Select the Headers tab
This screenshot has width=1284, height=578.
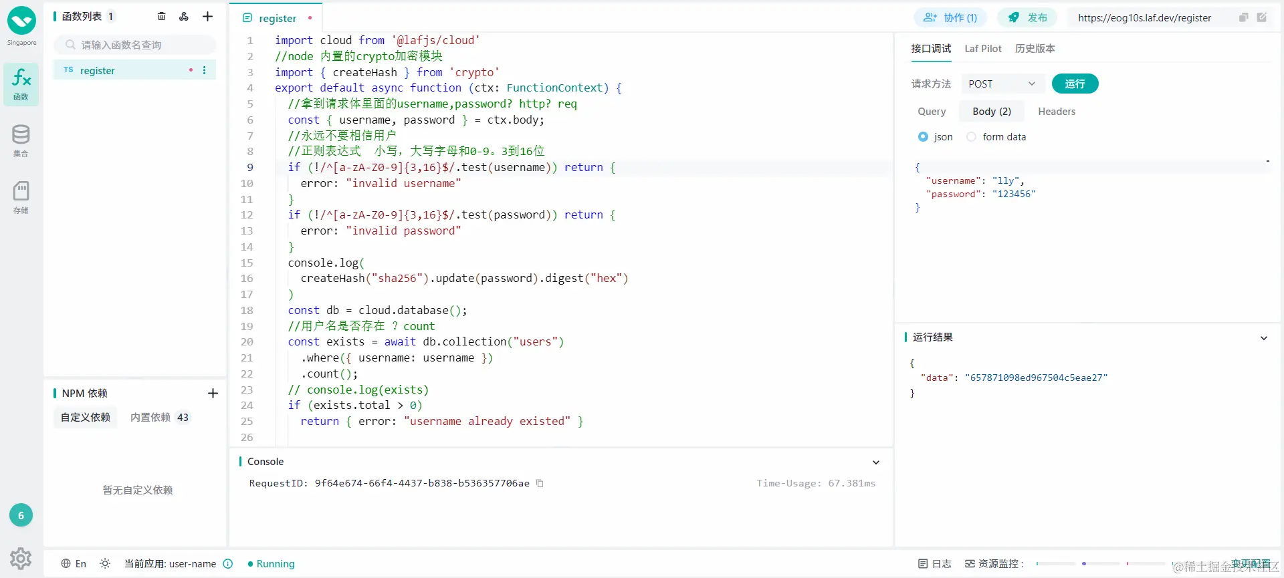tap(1057, 112)
